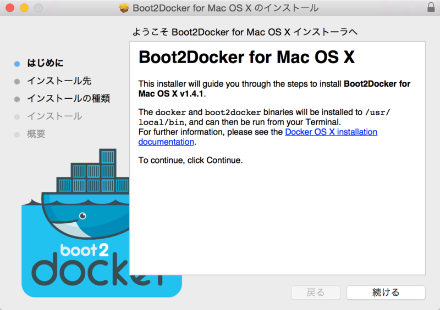Viewport: 440px width, 310px height.
Task: Click the window title 'Boot2Docker for Mac OS X のインストール'
Action: click(x=226, y=8)
